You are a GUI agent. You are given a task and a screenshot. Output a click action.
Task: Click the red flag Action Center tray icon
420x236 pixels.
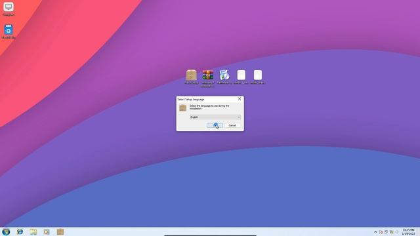[381, 232]
